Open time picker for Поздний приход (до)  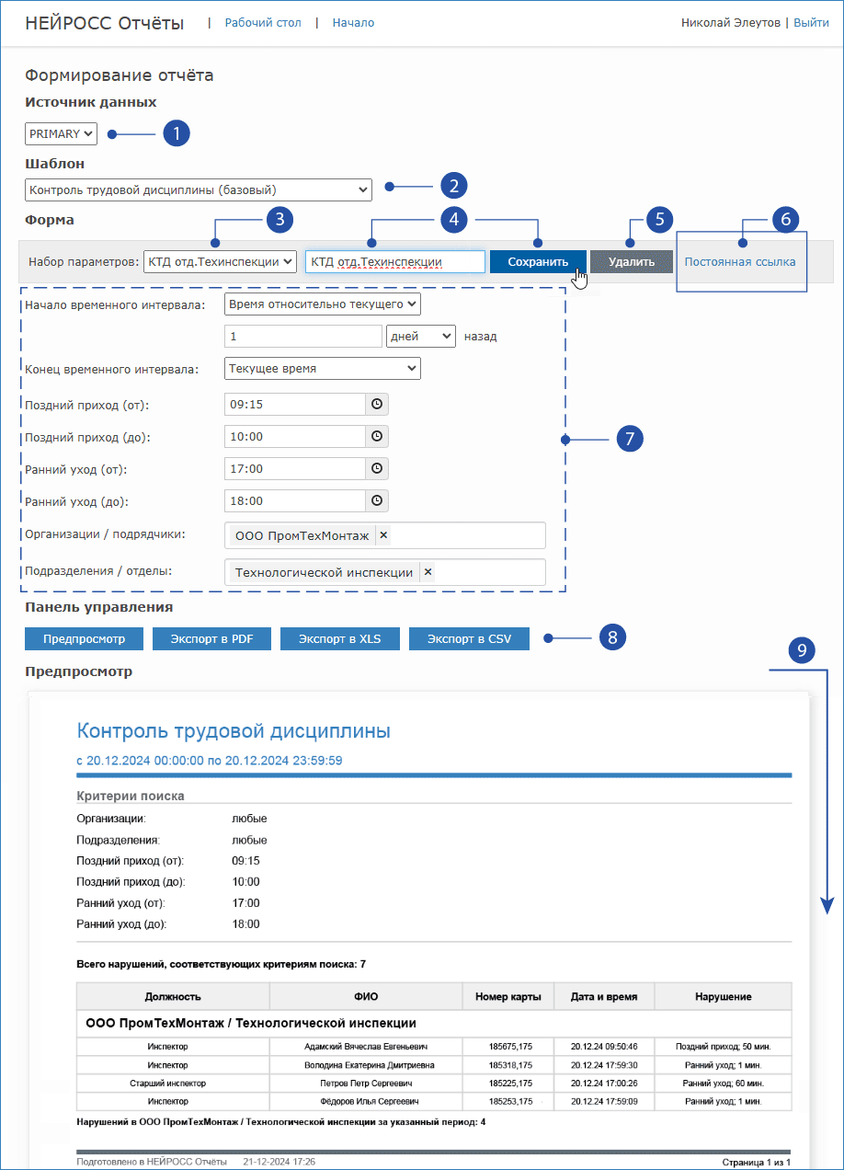(x=376, y=437)
